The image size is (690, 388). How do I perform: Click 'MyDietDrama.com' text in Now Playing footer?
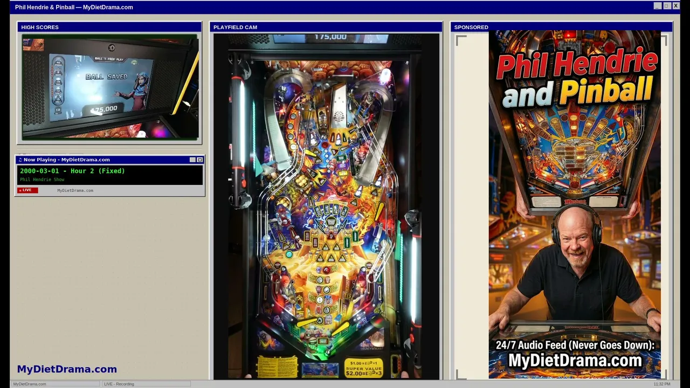(x=75, y=190)
